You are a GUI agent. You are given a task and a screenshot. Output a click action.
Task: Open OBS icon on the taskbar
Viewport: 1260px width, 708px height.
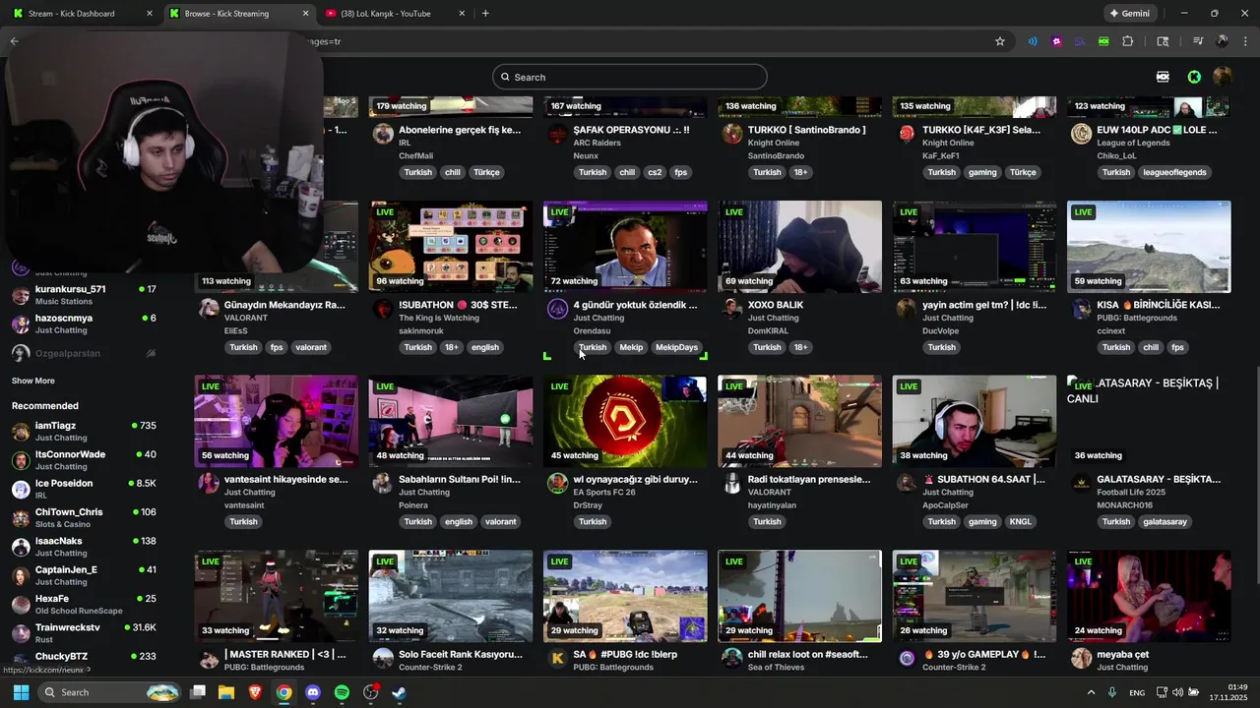pyautogui.click(x=370, y=692)
